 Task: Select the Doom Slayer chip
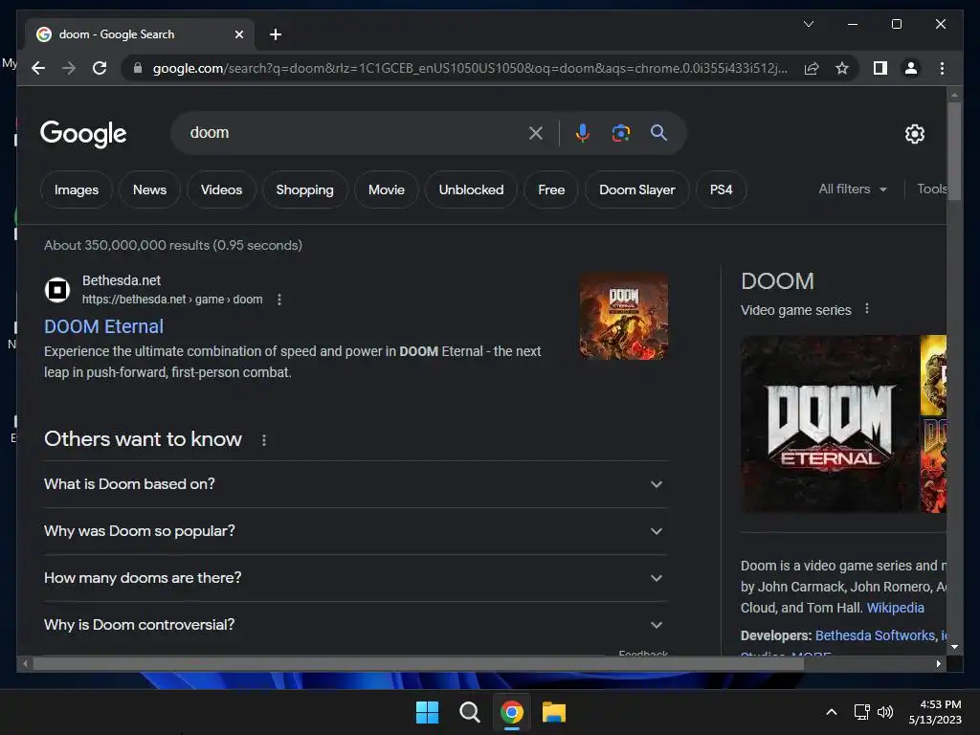(636, 189)
